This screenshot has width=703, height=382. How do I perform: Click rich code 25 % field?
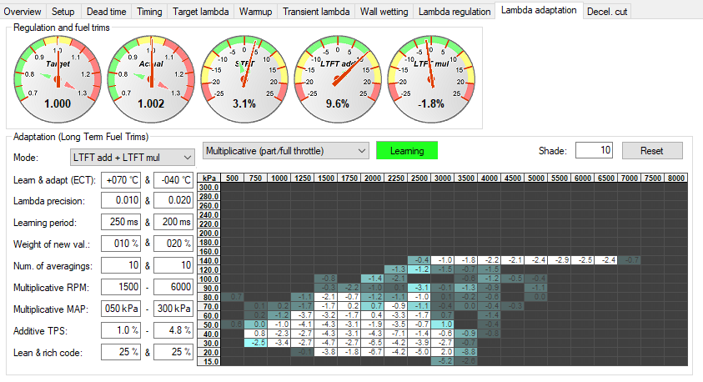[173, 352]
